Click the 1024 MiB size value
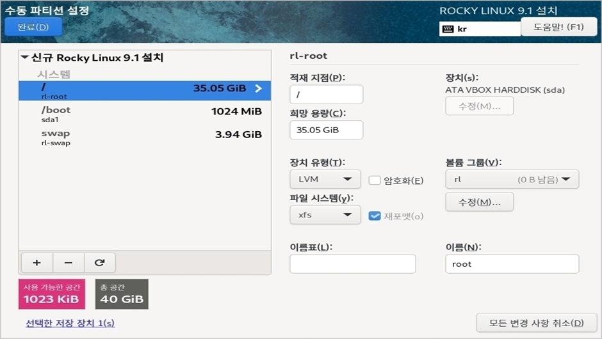 click(x=236, y=111)
